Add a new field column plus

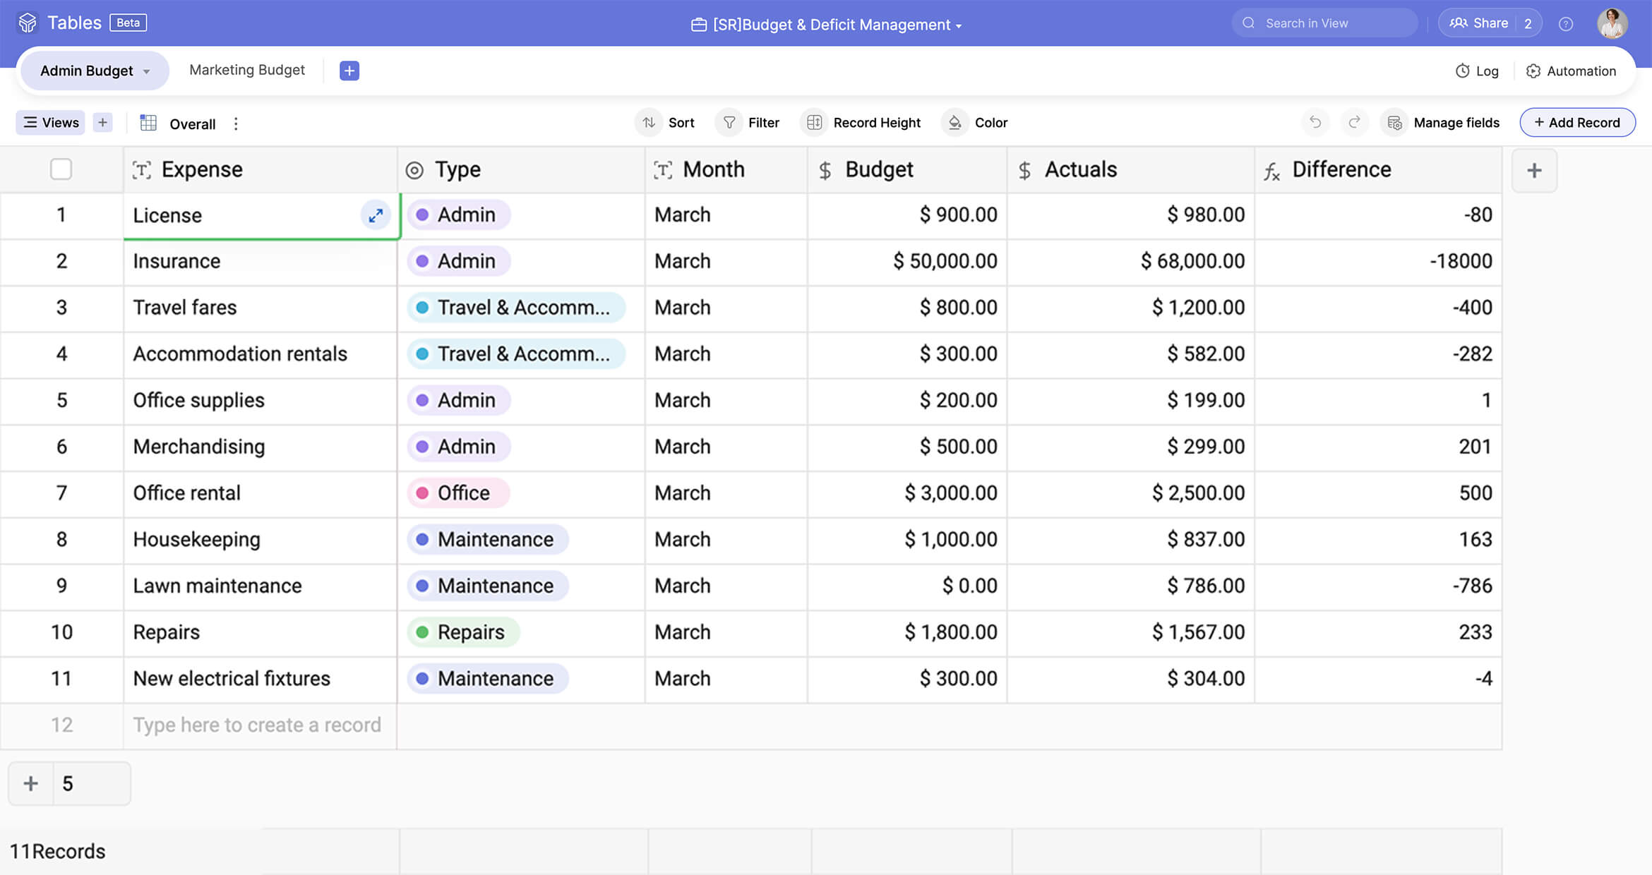coord(1533,170)
